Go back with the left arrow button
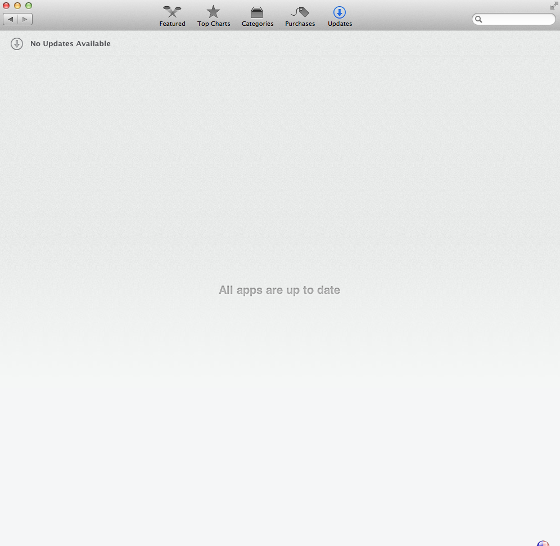Viewport: 560px width, 546px height. [10, 19]
